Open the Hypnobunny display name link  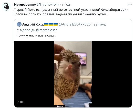[x=25, y=4]
